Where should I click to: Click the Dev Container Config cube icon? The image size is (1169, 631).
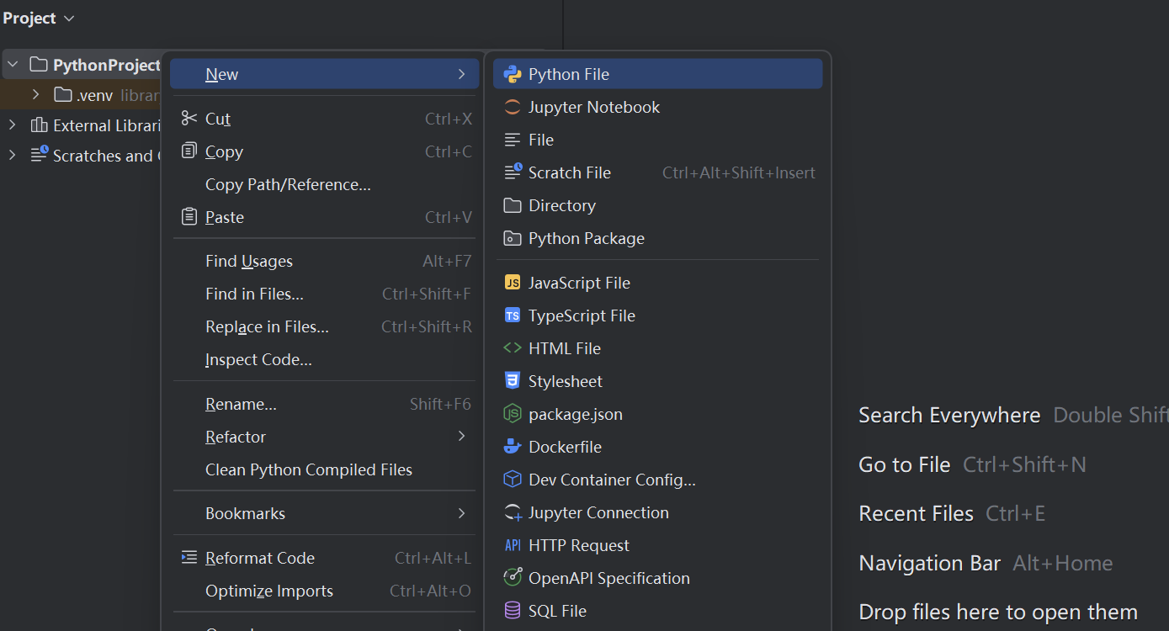click(x=512, y=480)
